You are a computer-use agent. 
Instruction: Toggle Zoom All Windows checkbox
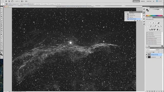19,4
